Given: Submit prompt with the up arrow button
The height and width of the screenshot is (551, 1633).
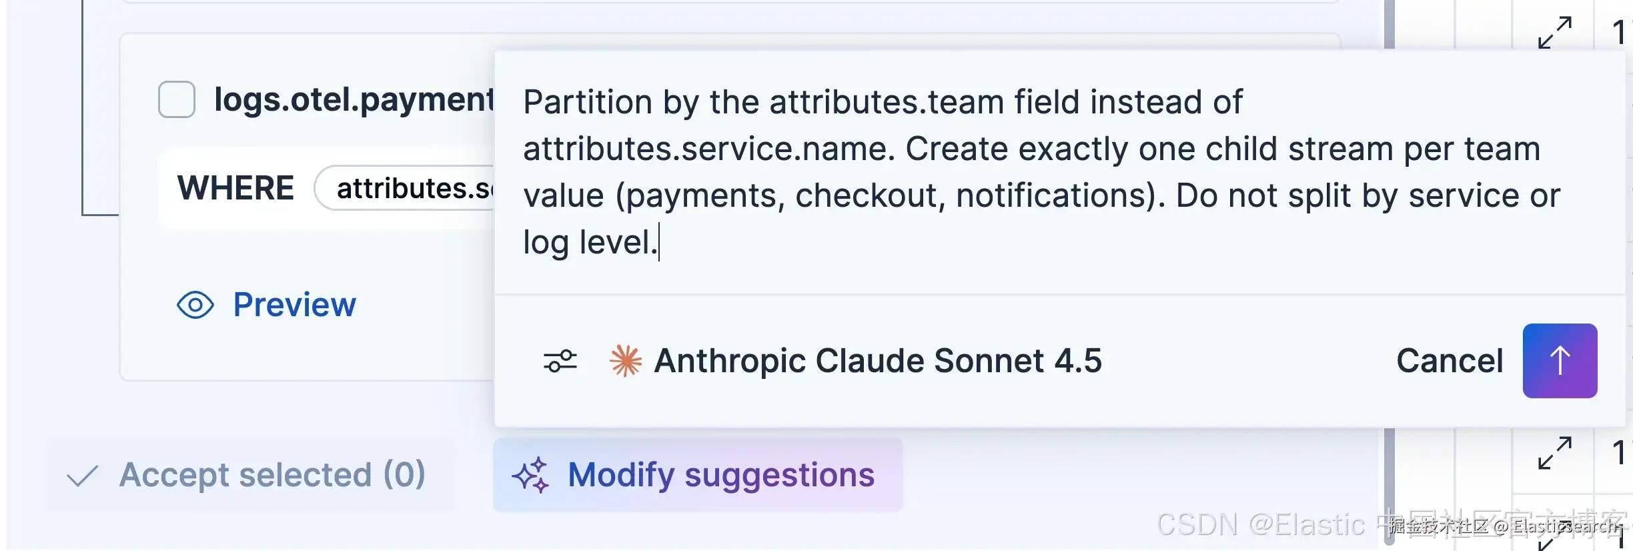Looking at the screenshot, I should 1560,361.
